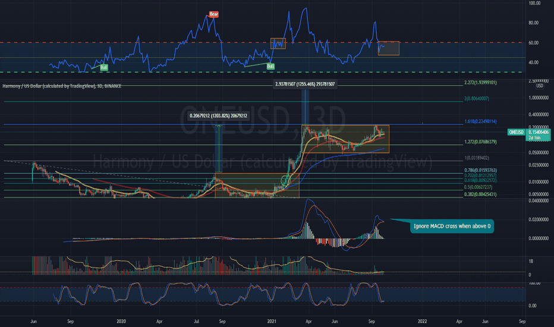Select Fibonacci label 1(0.03189402)
554x327 pixels.
click(477, 158)
